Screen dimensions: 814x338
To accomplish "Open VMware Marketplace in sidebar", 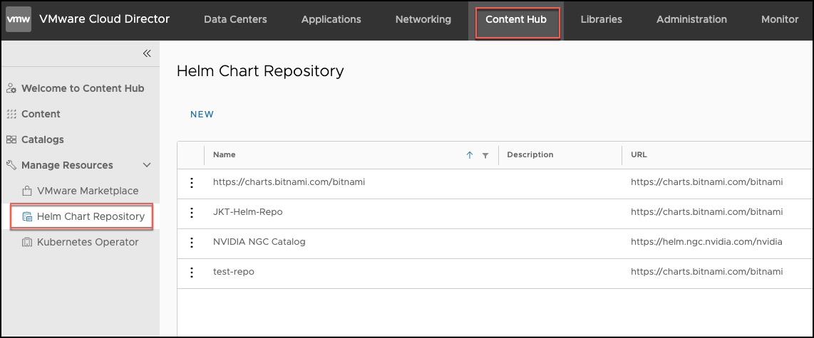I will click(x=87, y=191).
